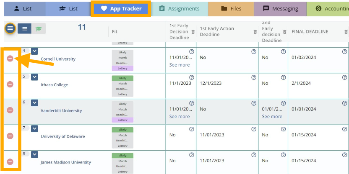Click the Fit column header

(x=115, y=31)
